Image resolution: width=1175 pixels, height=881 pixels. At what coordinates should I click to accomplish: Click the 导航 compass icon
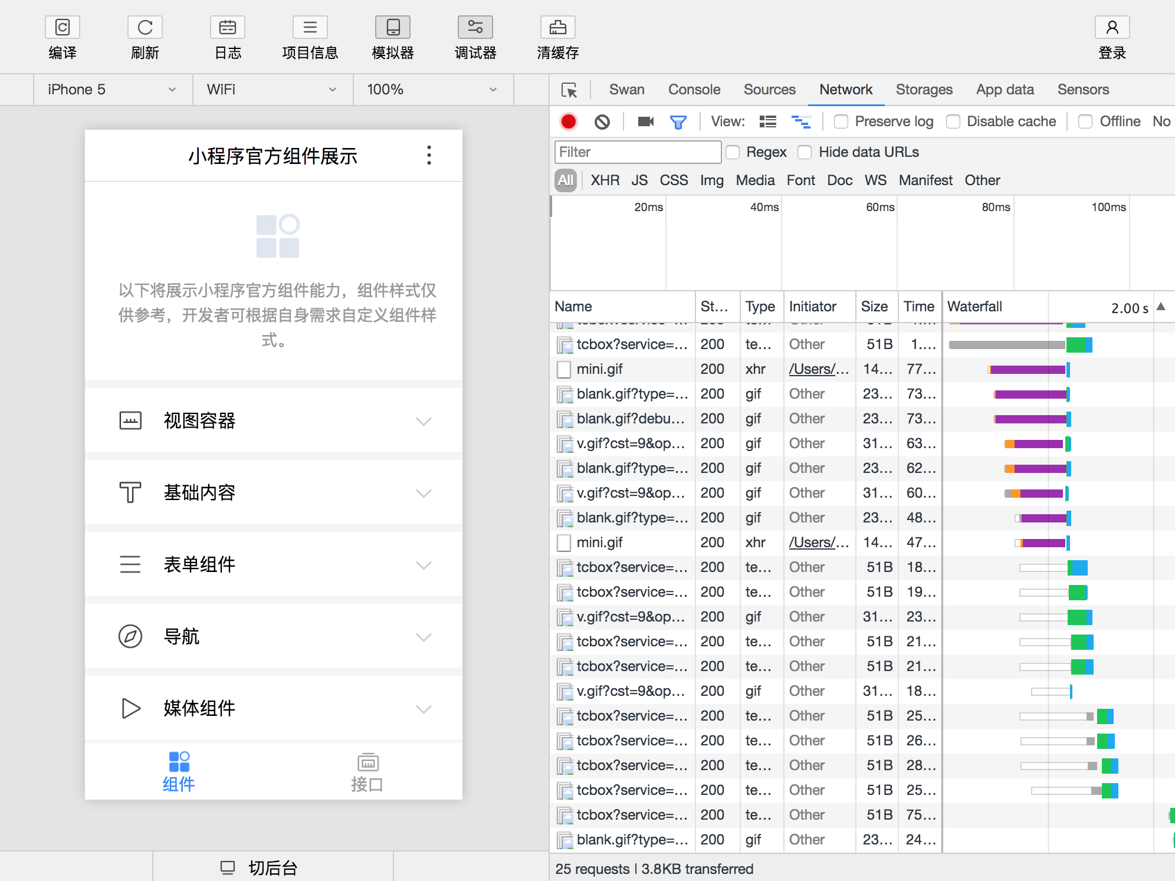click(130, 636)
